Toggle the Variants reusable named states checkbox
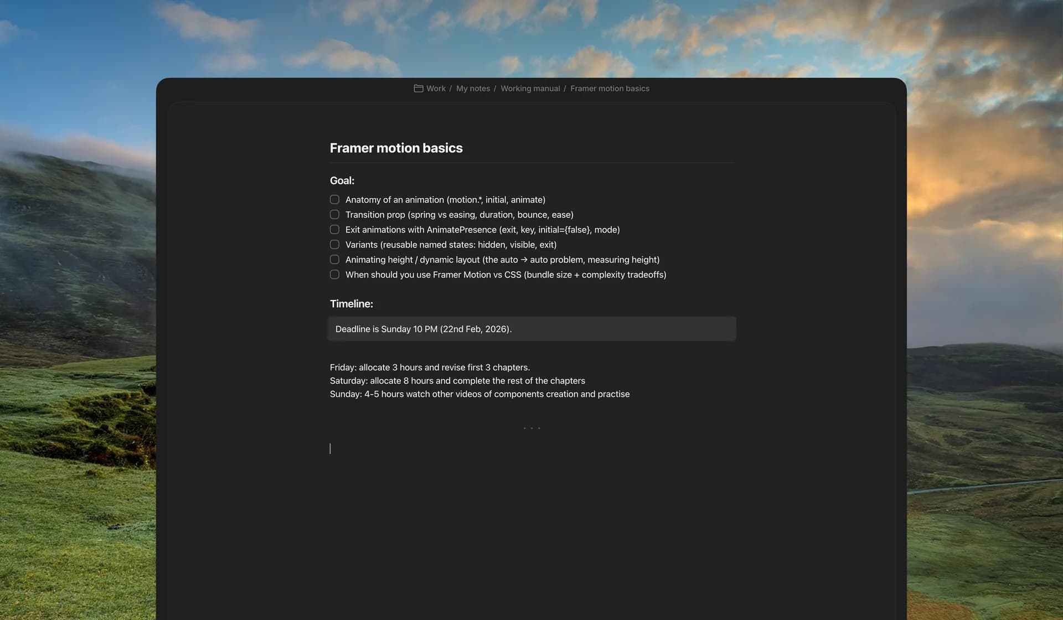This screenshot has width=1063, height=620. pyautogui.click(x=334, y=244)
